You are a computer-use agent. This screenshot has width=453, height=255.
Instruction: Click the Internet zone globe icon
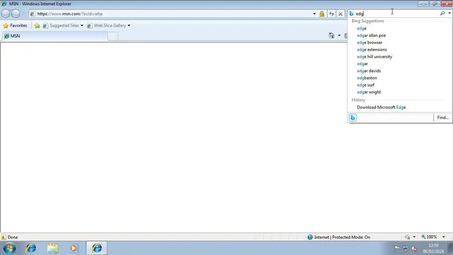(310, 237)
